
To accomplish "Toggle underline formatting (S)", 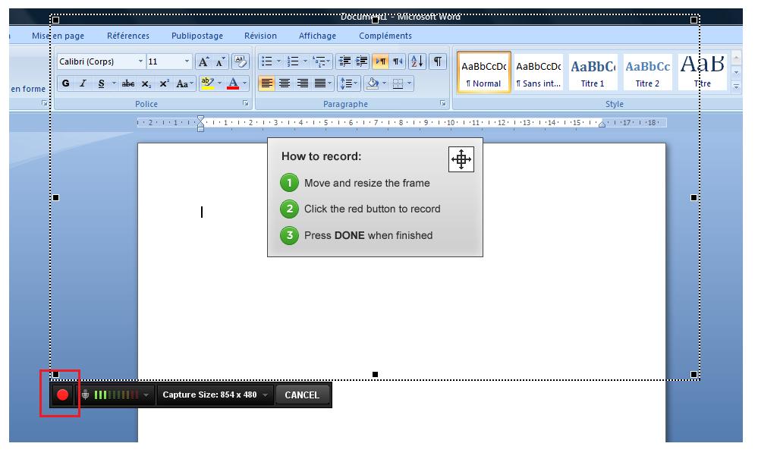I will pos(101,83).
